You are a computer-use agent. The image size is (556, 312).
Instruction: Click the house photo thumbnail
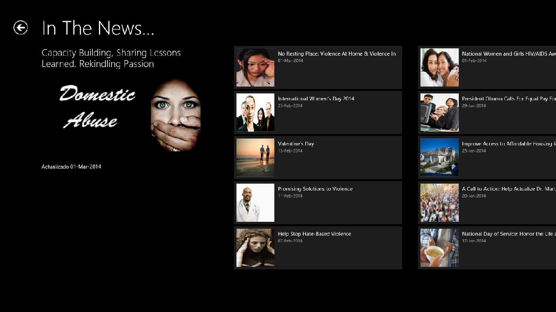pyautogui.click(x=439, y=158)
